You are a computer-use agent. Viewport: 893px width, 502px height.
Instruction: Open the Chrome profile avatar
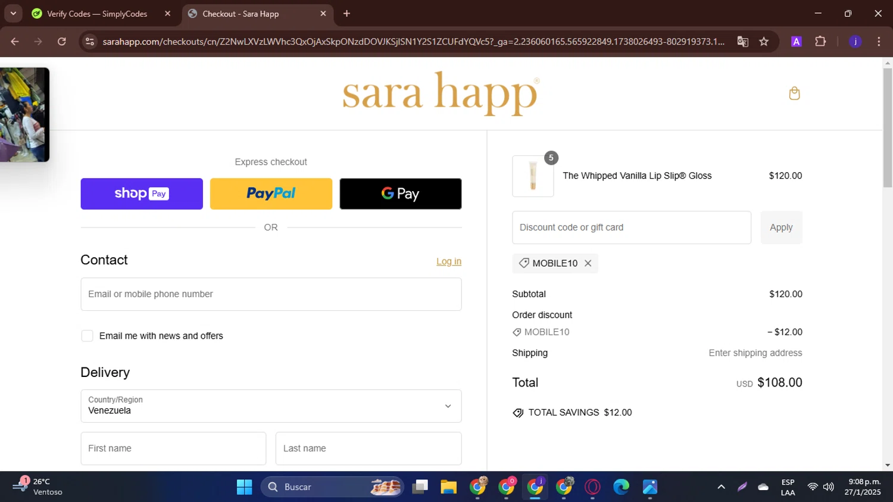click(855, 42)
